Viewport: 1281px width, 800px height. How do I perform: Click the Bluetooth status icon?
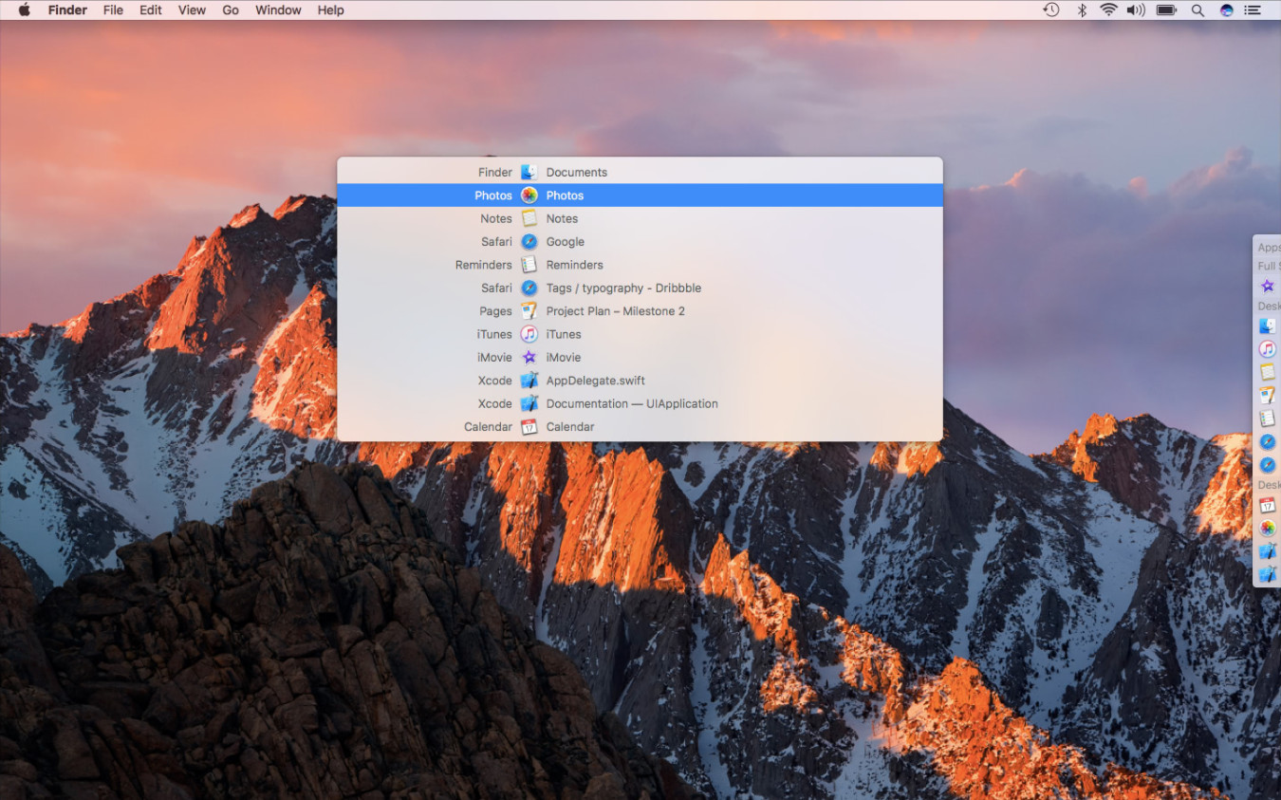click(x=1081, y=9)
